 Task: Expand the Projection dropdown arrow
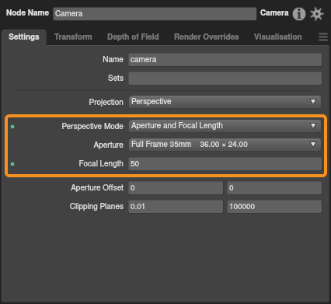click(313, 102)
